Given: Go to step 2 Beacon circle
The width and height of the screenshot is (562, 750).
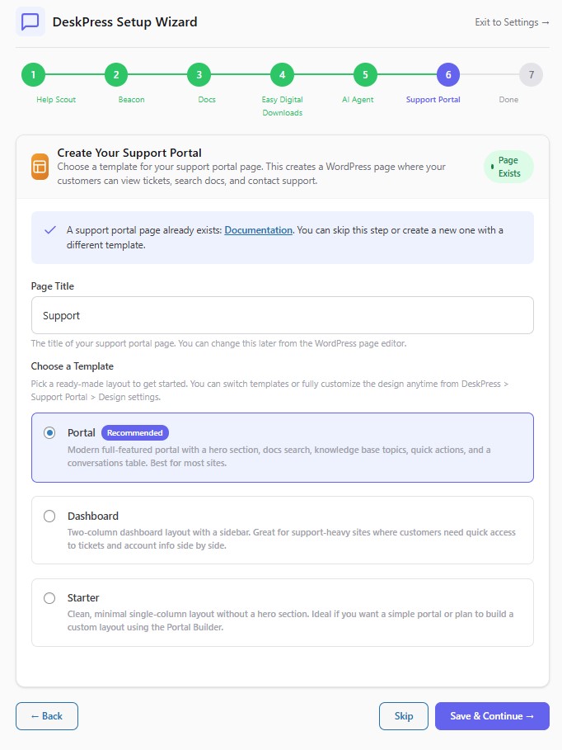Looking at the screenshot, I should (x=116, y=75).
